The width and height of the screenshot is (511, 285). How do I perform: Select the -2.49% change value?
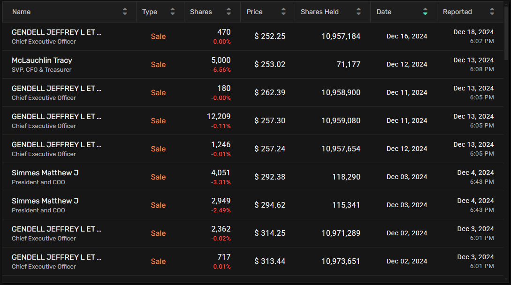[221, 210]
